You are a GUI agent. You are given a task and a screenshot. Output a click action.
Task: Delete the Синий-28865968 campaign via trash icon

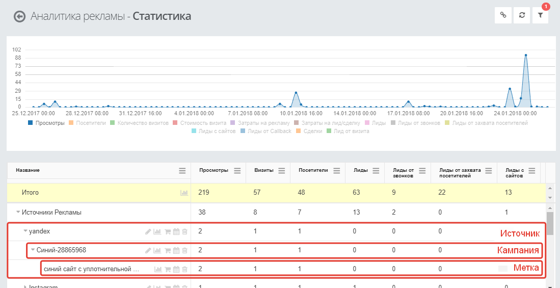(184, 250)
